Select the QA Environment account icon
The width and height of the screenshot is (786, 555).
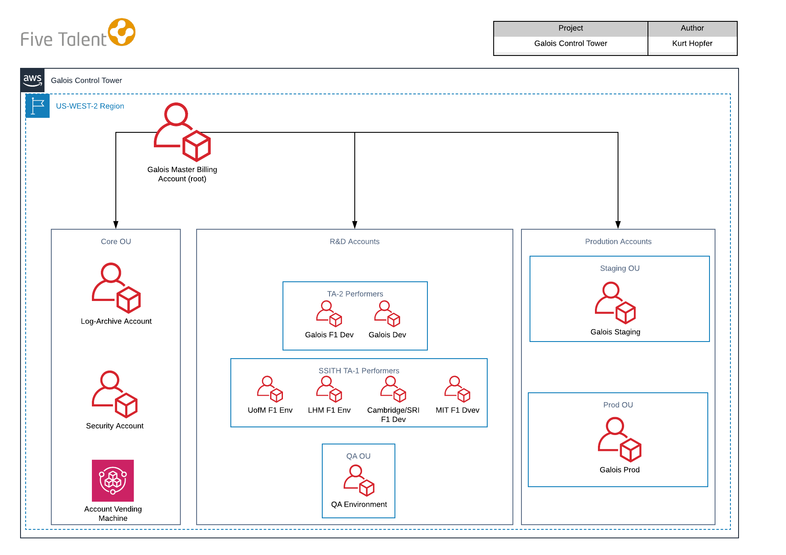coord(359,481)
